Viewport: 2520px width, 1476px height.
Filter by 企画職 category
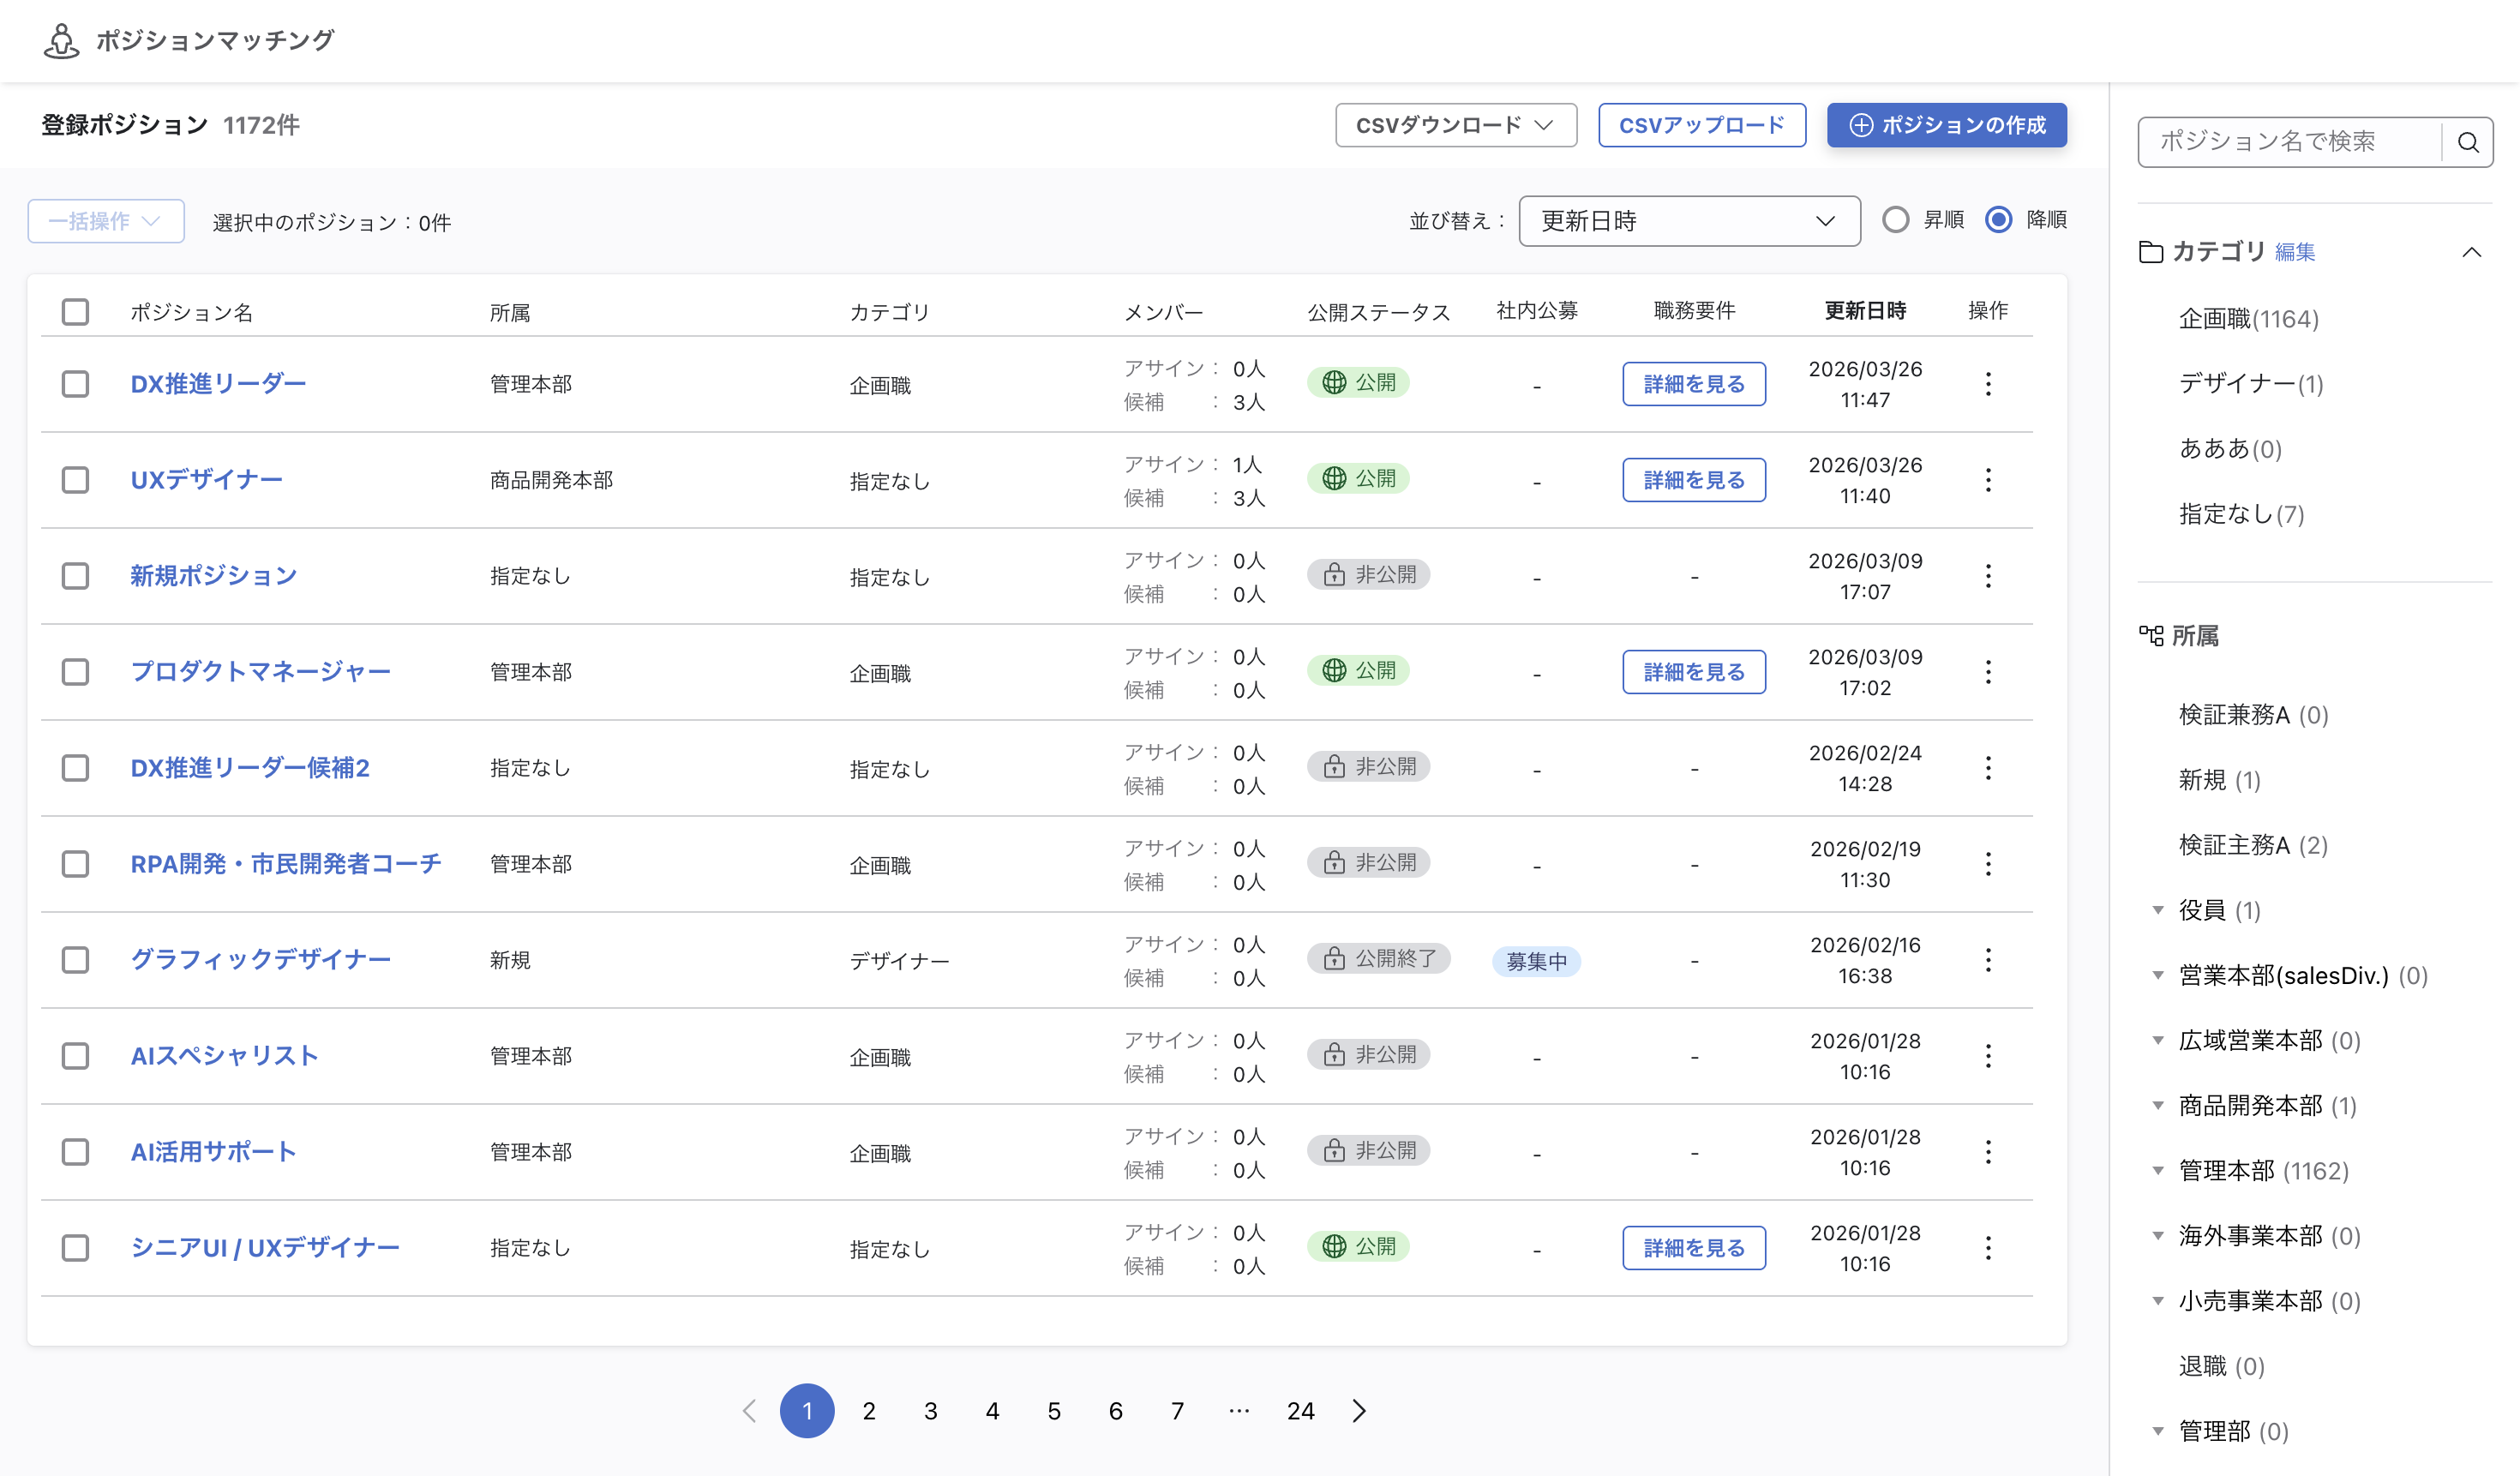[x=2248, y=319]
